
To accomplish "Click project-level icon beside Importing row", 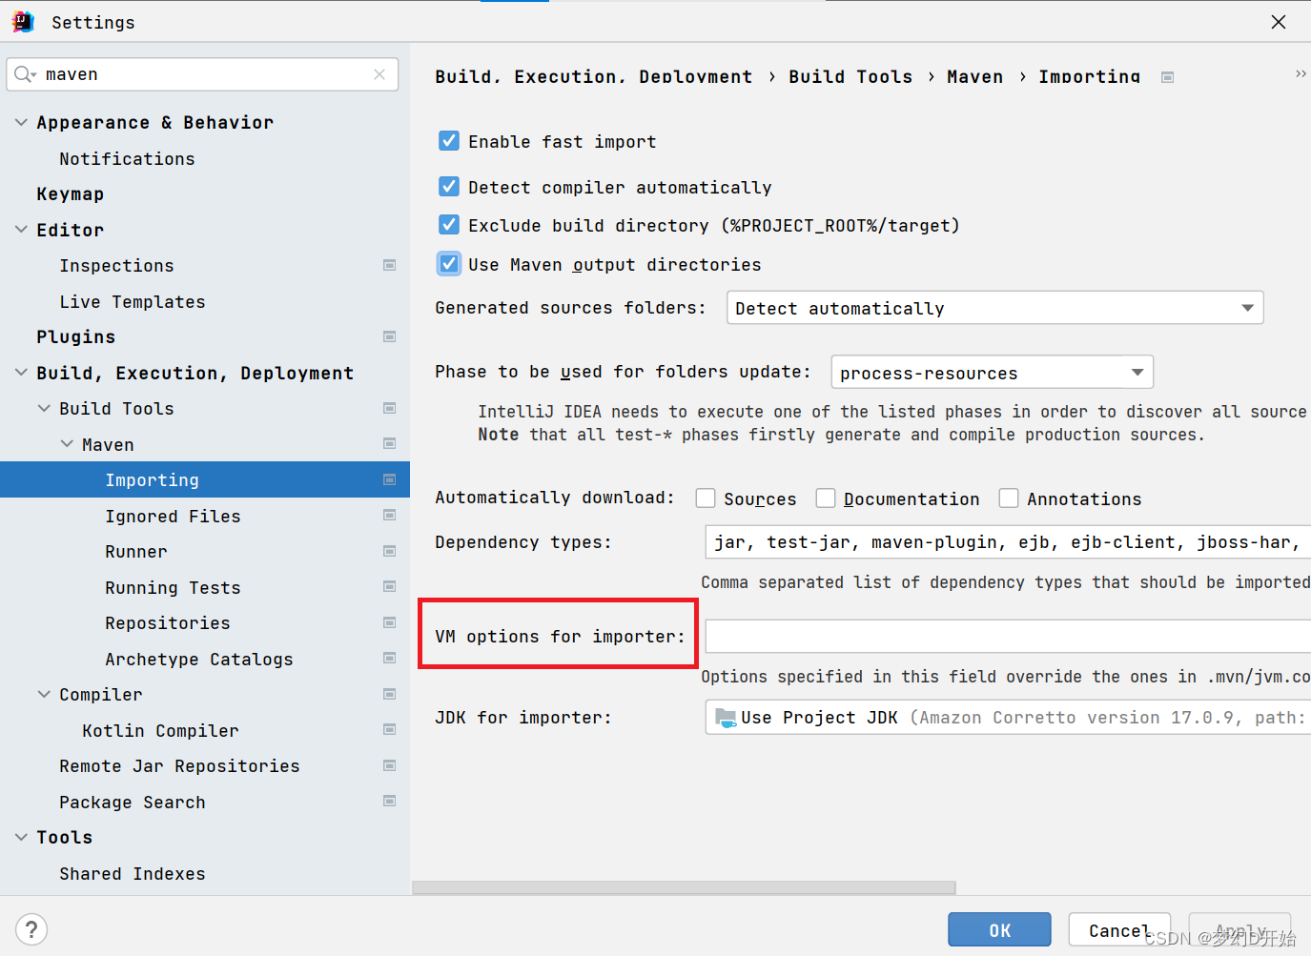I will [x=389, y=479].
